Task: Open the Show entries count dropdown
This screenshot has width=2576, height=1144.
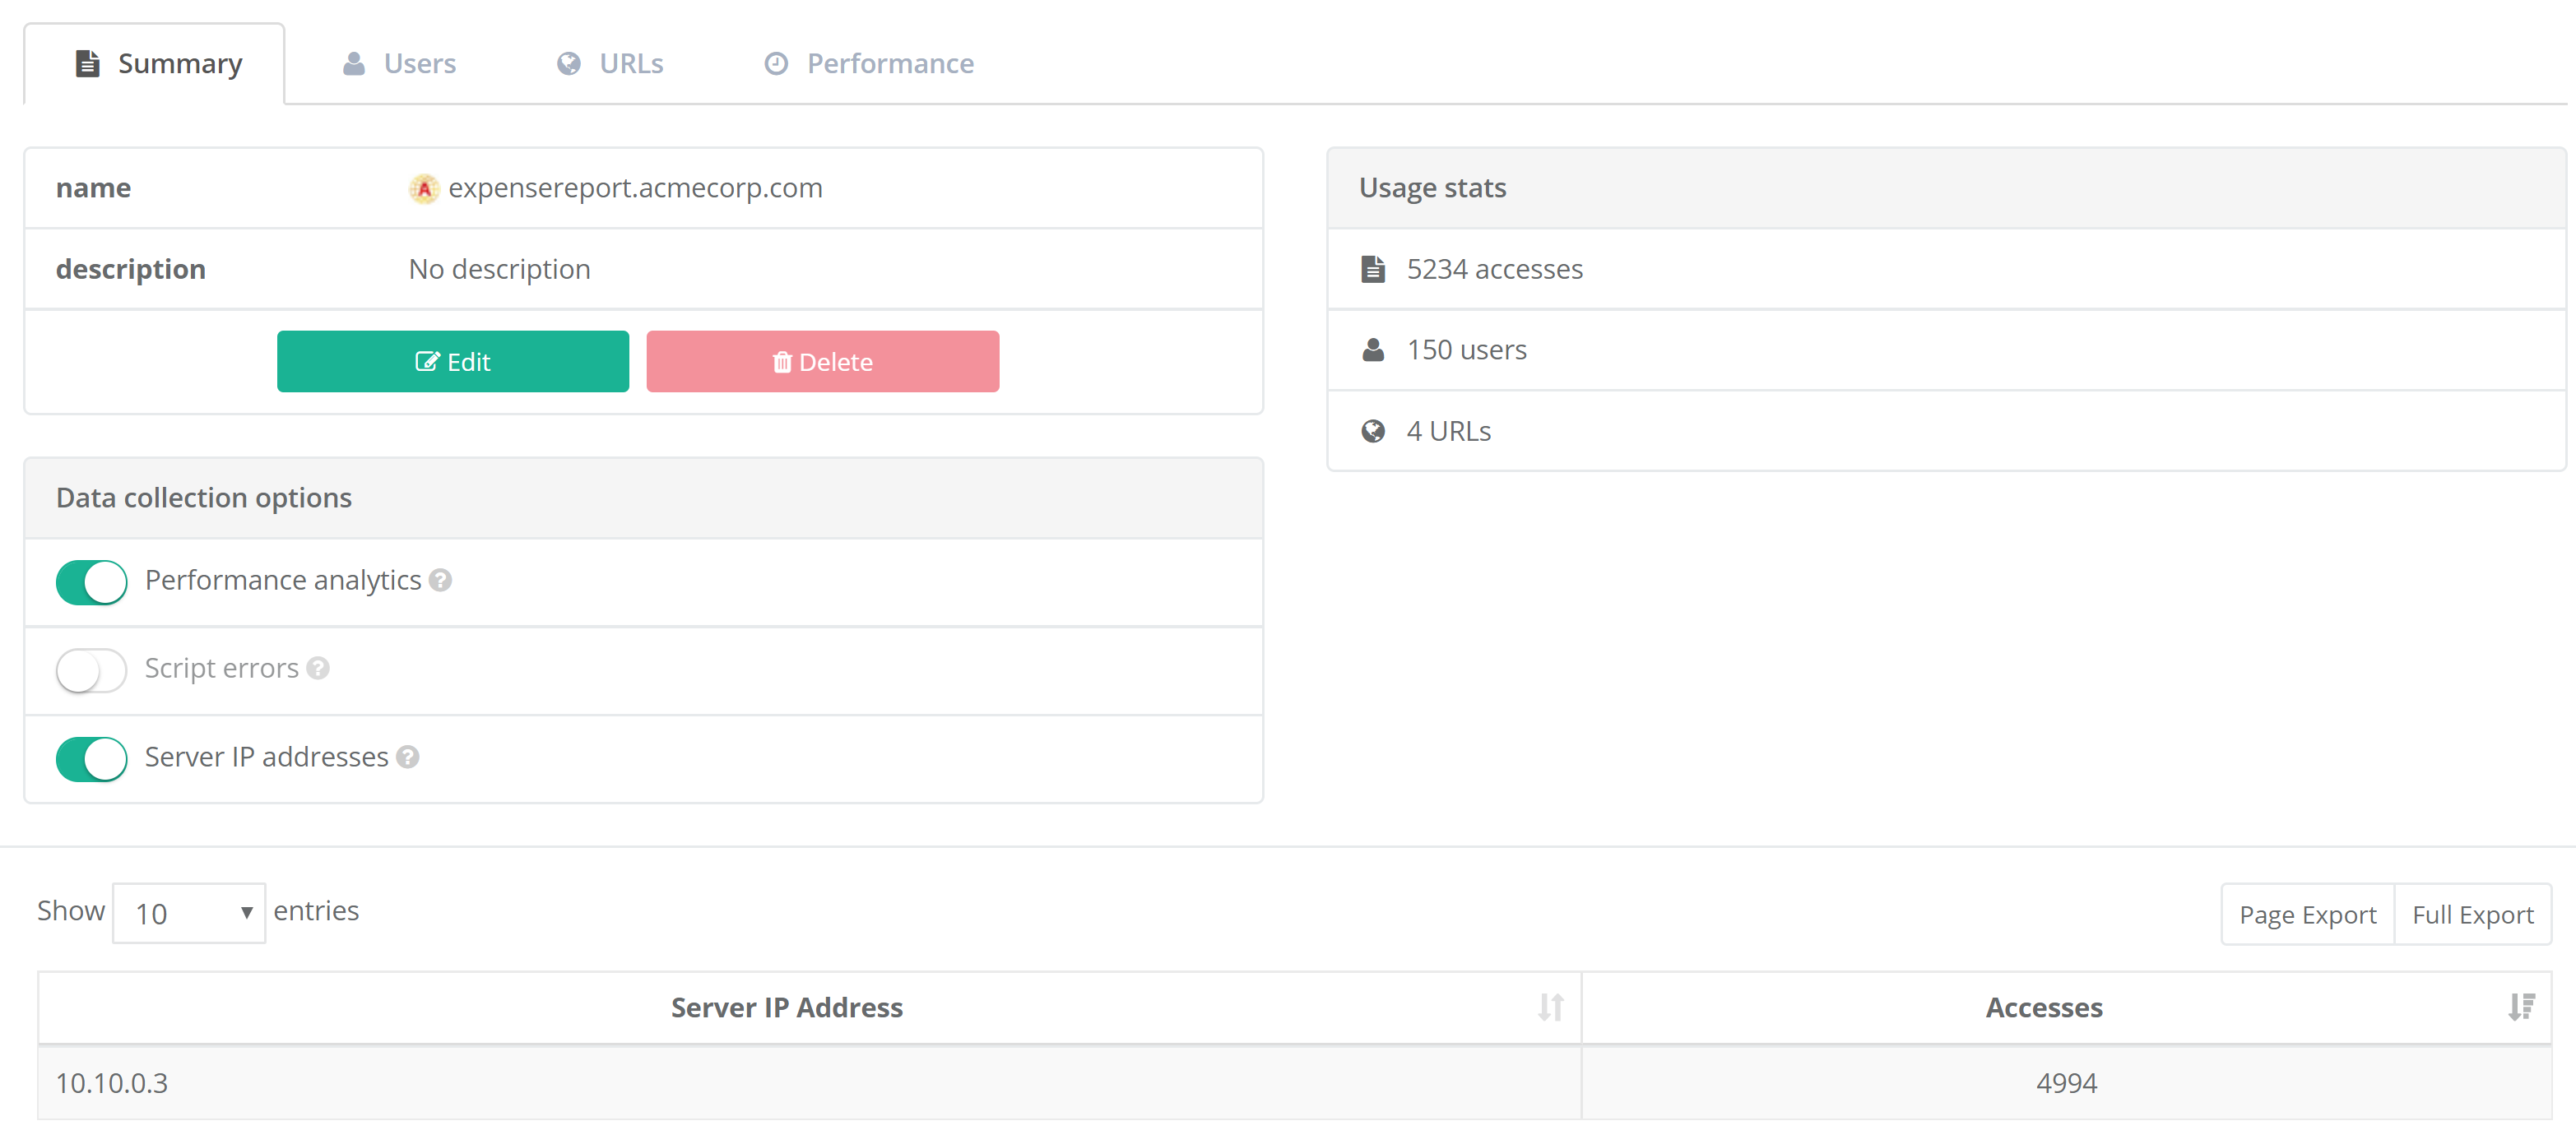Action: (x=189, y=913)
